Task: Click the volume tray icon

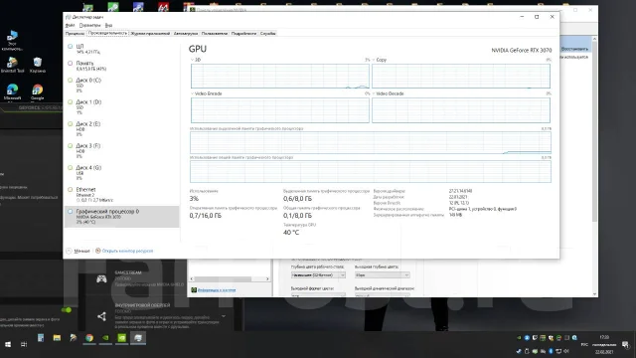Action: pyautogui.click(x=566, y=351)
